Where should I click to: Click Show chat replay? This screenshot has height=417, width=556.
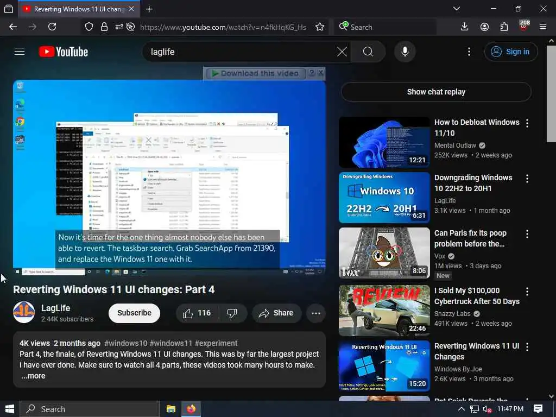pyautogui.click(x=436, y=92)
